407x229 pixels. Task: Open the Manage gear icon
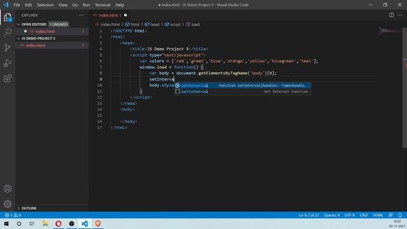(8, 204)
